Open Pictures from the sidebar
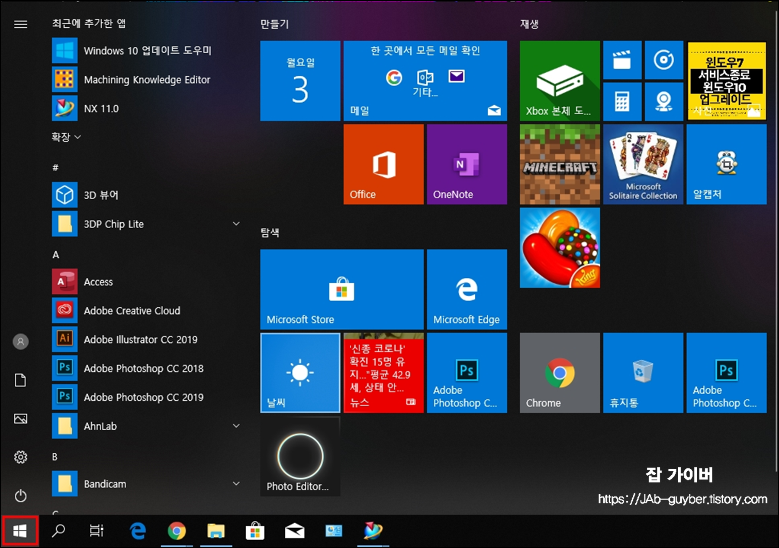 pos(20,418)
